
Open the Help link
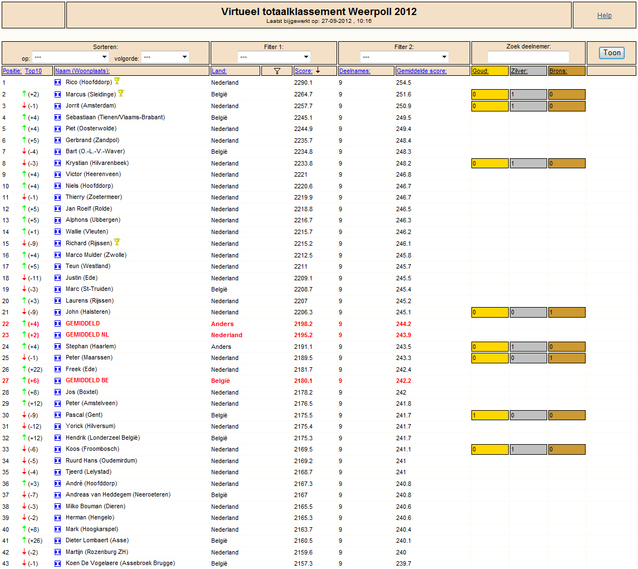[604, 16]
